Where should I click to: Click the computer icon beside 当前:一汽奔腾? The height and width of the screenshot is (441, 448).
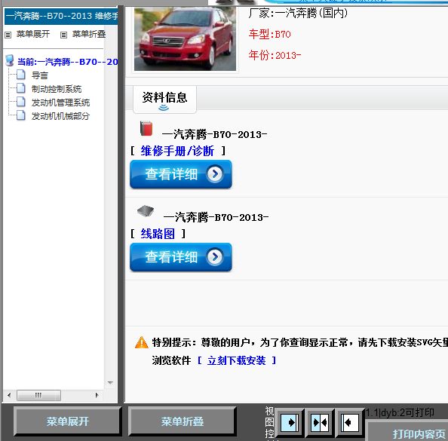(10, 60)
